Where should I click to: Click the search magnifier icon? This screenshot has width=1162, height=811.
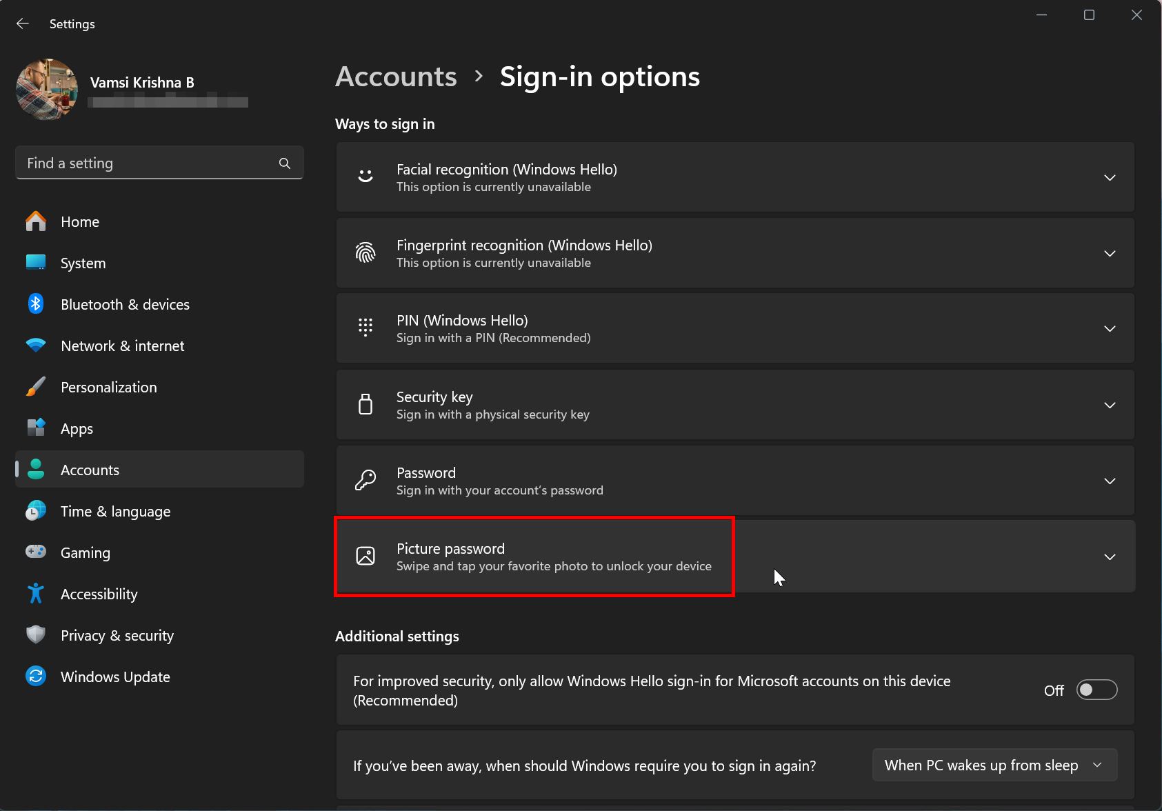point(285,163)
